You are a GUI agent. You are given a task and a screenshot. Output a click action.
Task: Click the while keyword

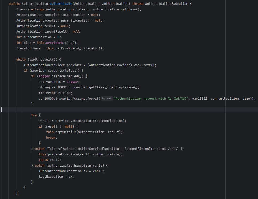point(21,60)
